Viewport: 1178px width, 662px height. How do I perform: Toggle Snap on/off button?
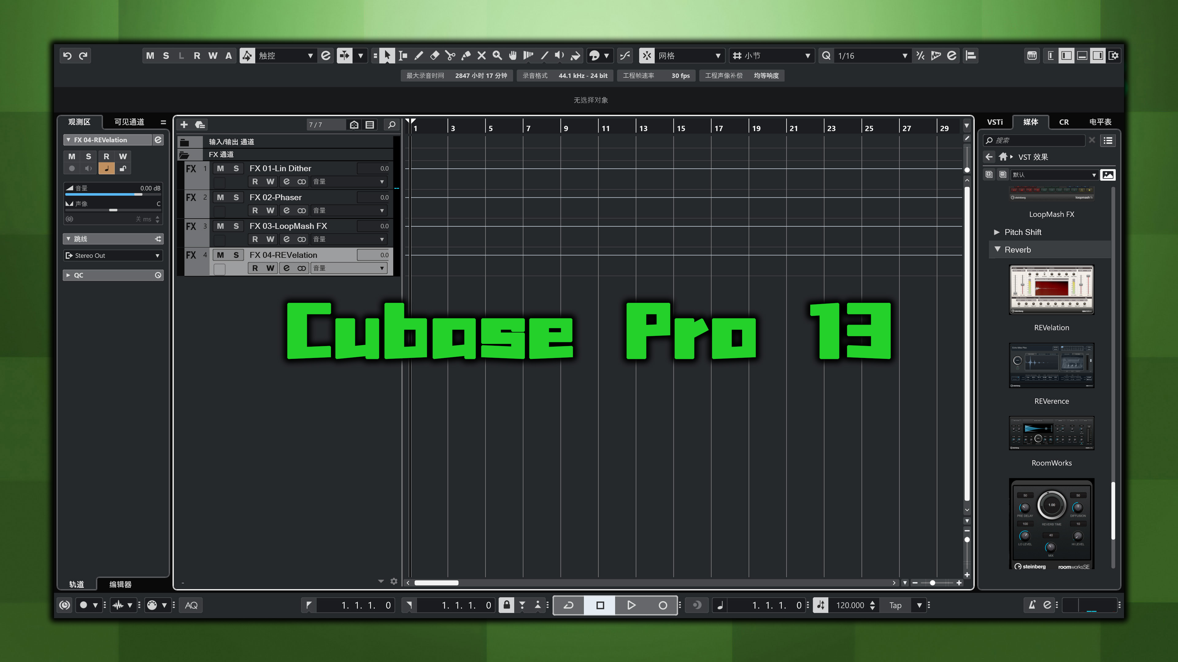coord(647,56)
